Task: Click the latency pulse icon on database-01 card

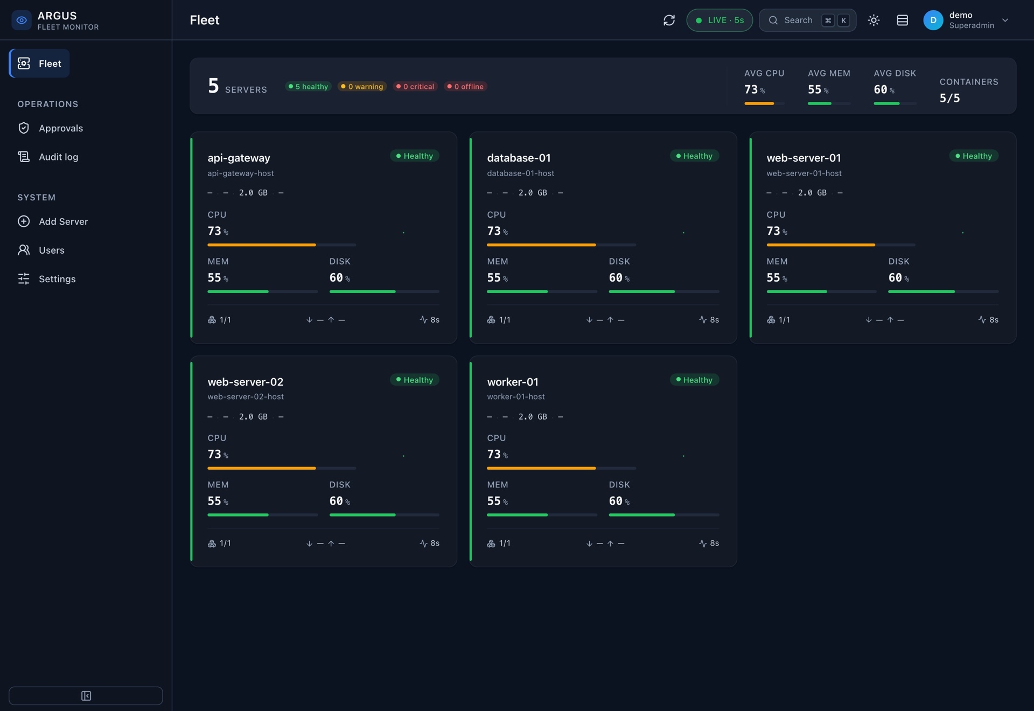Action: pyautogui.click(x=702, y=319)
